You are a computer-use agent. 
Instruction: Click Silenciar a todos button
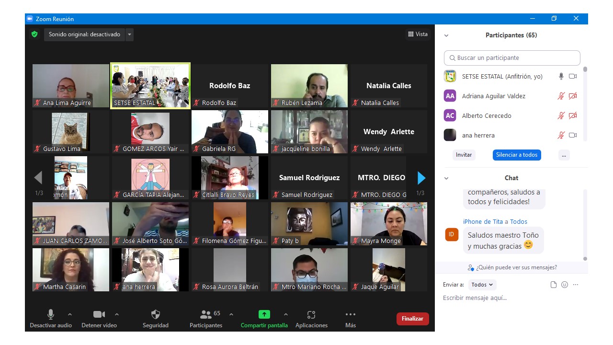point(517,155)
